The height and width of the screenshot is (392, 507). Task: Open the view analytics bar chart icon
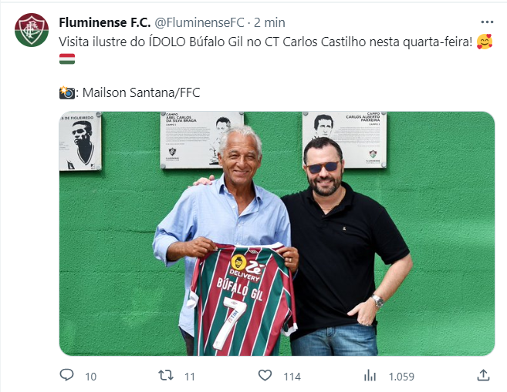(370, 376)
